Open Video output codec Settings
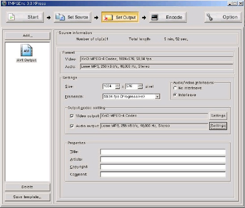The image size is (245, 208). point(218,116)
